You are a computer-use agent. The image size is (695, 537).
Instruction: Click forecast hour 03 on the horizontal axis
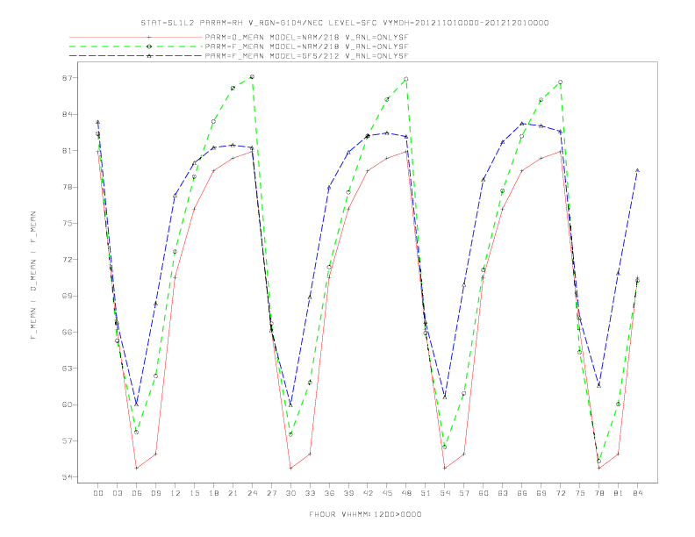117,493
